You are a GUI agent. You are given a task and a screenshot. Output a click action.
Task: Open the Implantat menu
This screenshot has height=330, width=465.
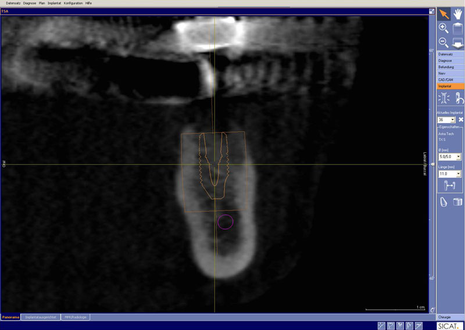pyautogui.click(x=55, y=3)
